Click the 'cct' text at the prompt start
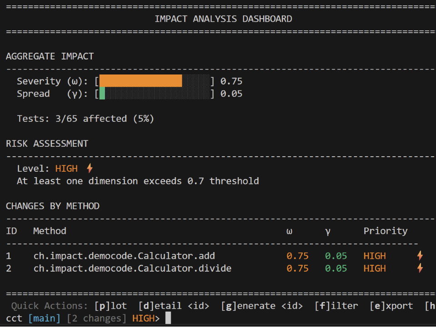The height and width of the screenshot is (327, 436). coord(14,318)
